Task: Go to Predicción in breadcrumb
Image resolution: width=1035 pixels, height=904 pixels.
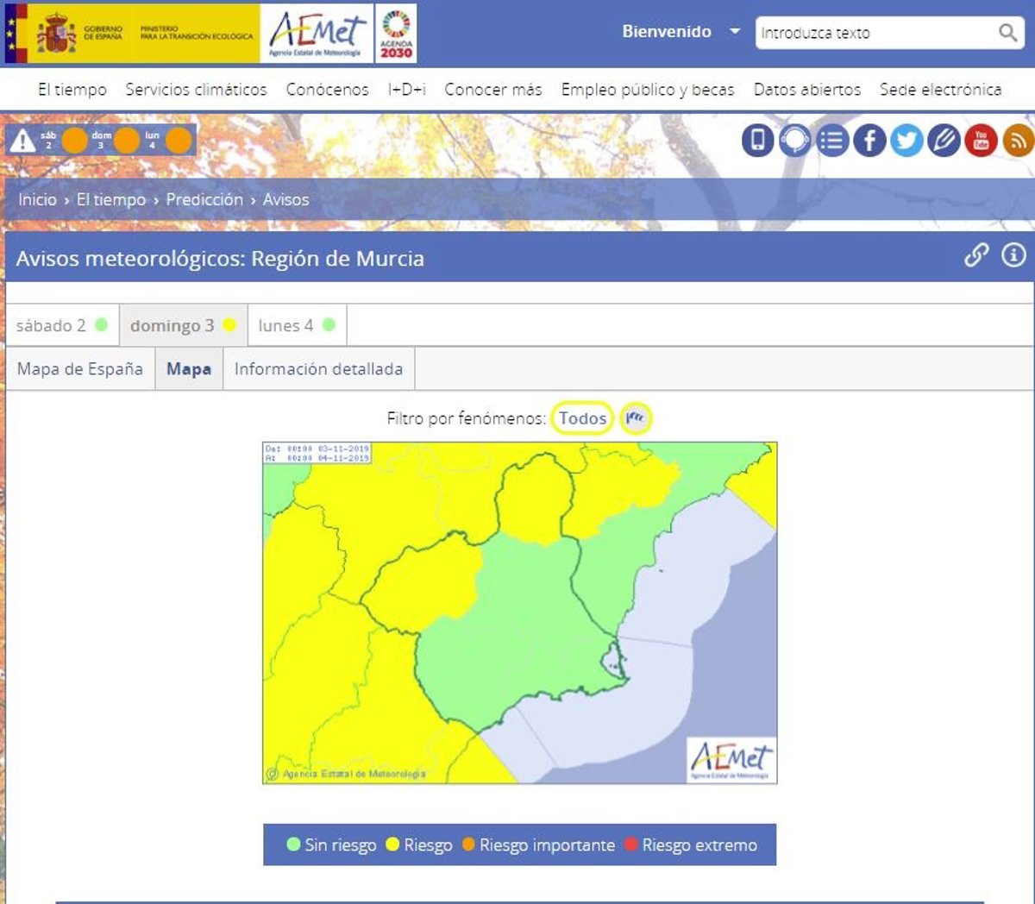Action: pos(204,199)
